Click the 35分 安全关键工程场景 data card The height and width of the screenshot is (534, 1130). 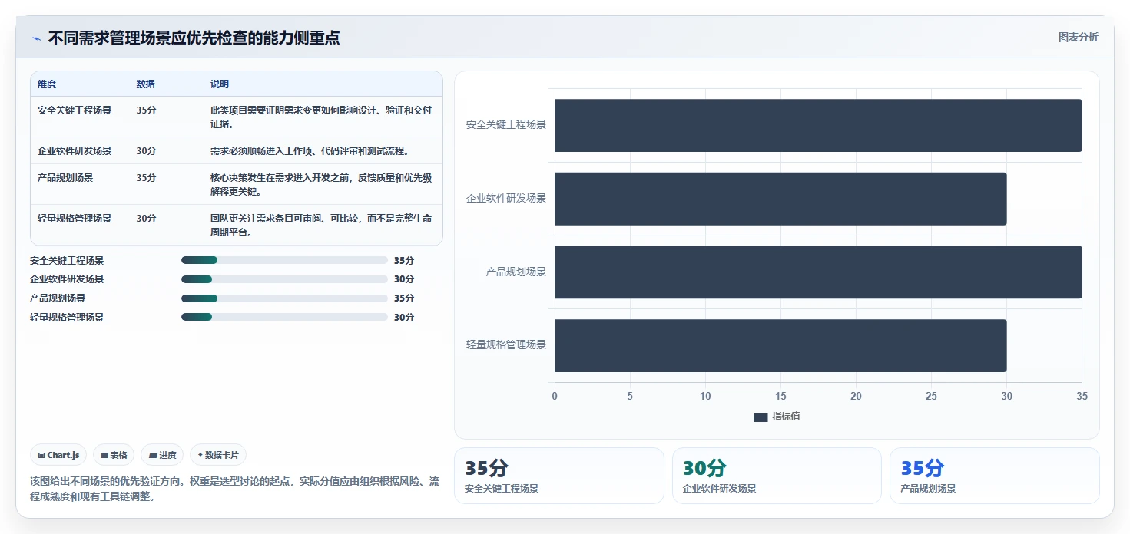(559, 476)
